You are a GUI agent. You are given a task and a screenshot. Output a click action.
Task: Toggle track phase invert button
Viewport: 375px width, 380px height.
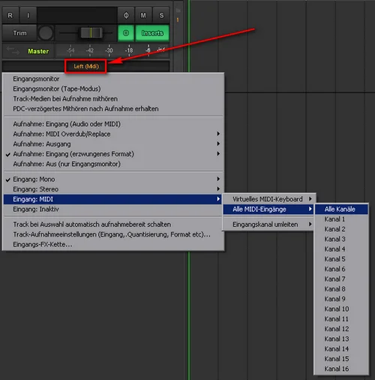click(126, 16)
